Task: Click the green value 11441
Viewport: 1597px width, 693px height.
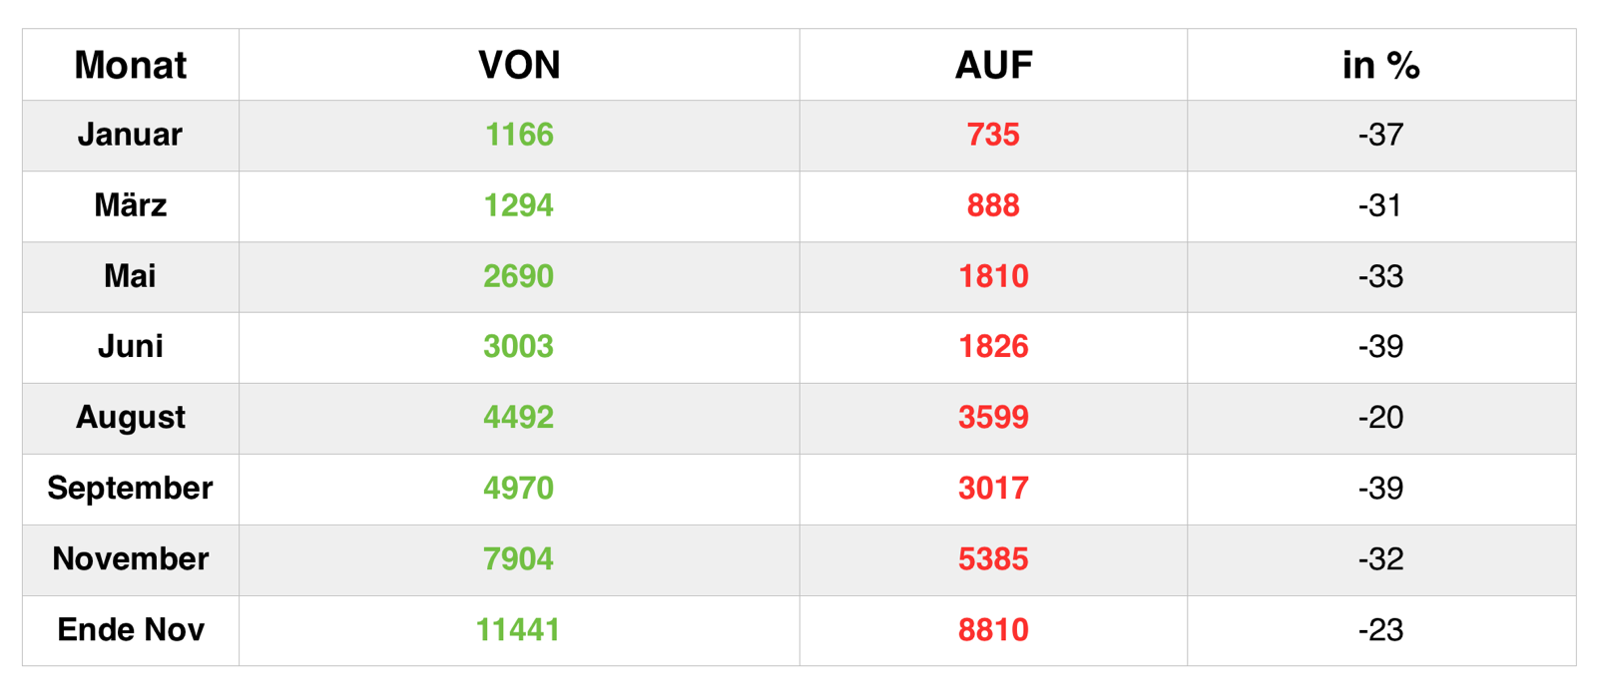Action: 519,630
